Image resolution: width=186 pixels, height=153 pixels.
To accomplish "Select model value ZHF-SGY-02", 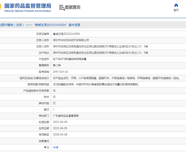I will tap(61, 72).
